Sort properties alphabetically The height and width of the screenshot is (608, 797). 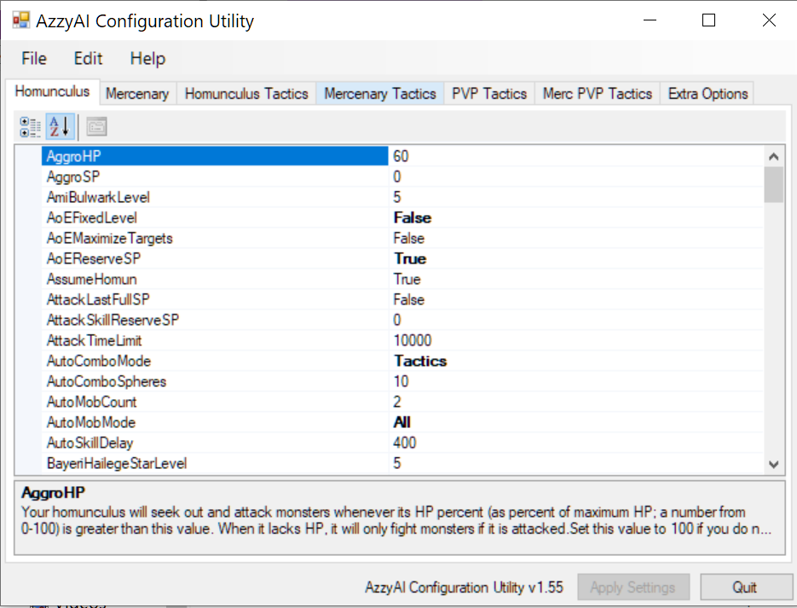[x=60, y=127]
